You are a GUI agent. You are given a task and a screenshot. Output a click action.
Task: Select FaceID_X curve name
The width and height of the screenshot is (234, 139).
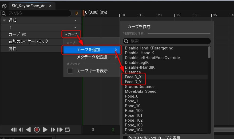tap(133, 77)
